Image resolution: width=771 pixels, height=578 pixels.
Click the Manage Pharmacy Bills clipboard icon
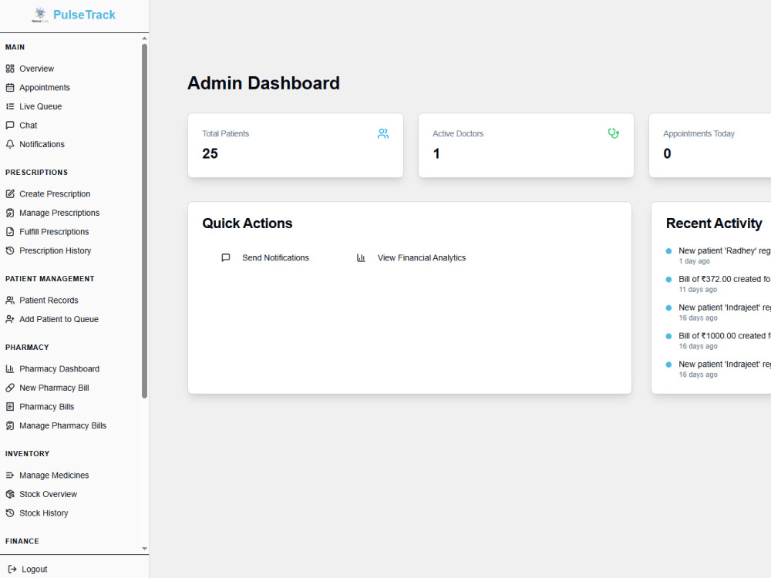click(10, 425)
